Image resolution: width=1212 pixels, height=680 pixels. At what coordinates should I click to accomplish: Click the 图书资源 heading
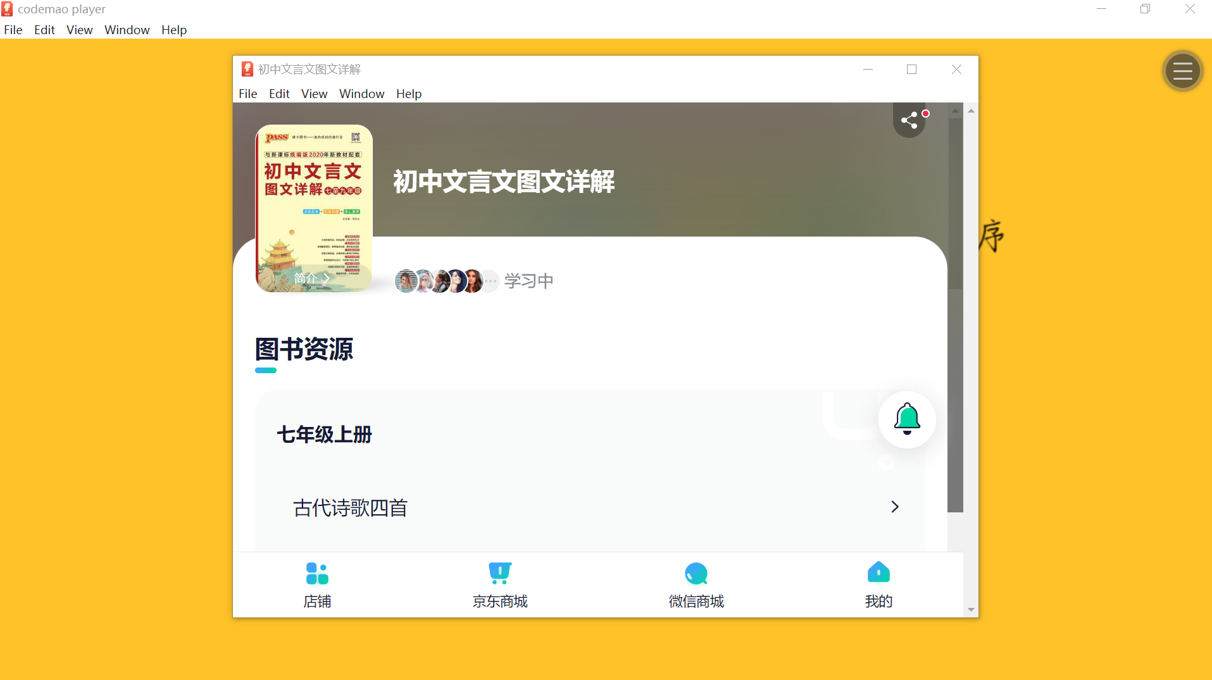click(304, 349)
